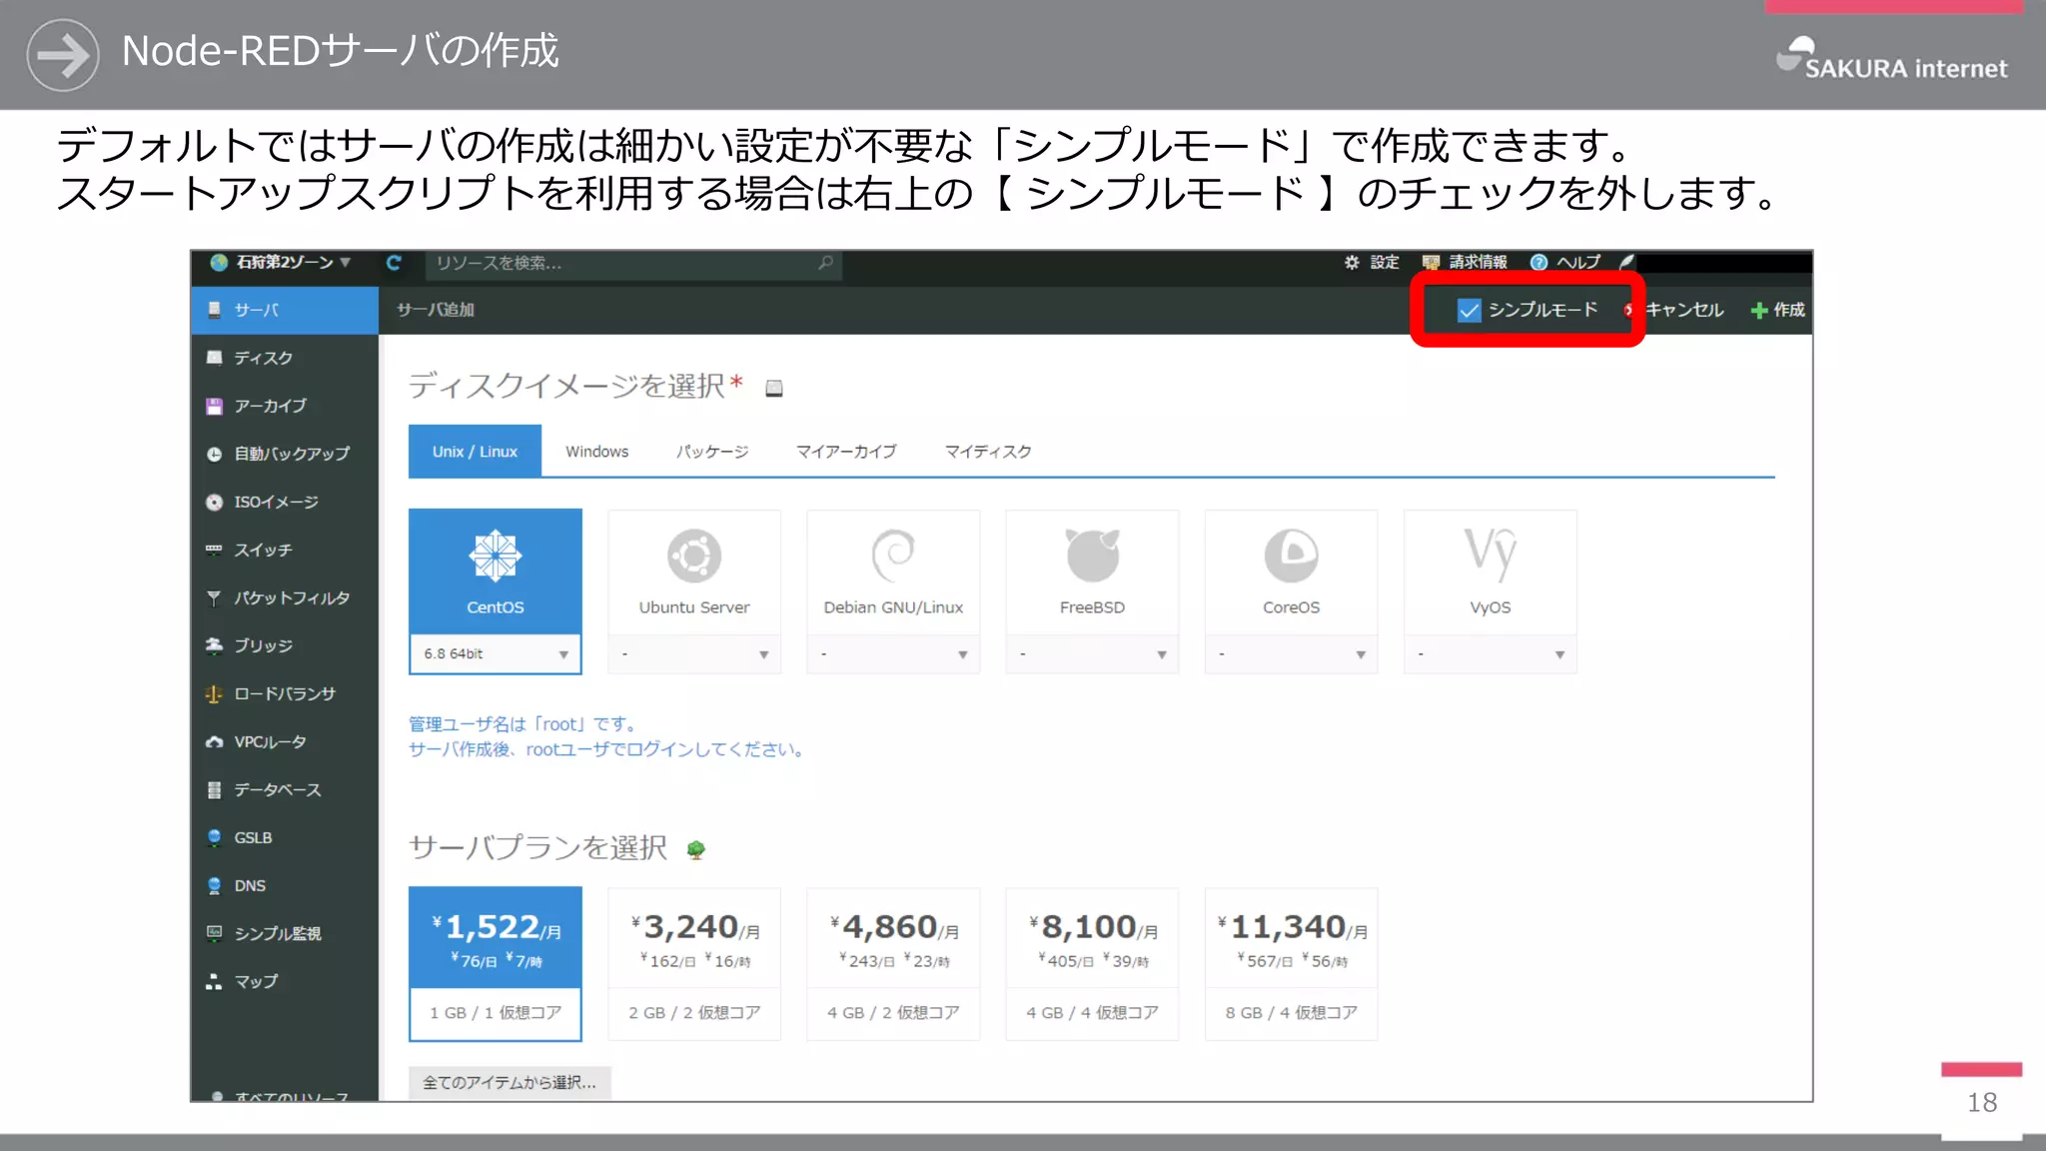Select the ¥4,860/月 server plan
2046x1151 pixels.
click(893, 964)
